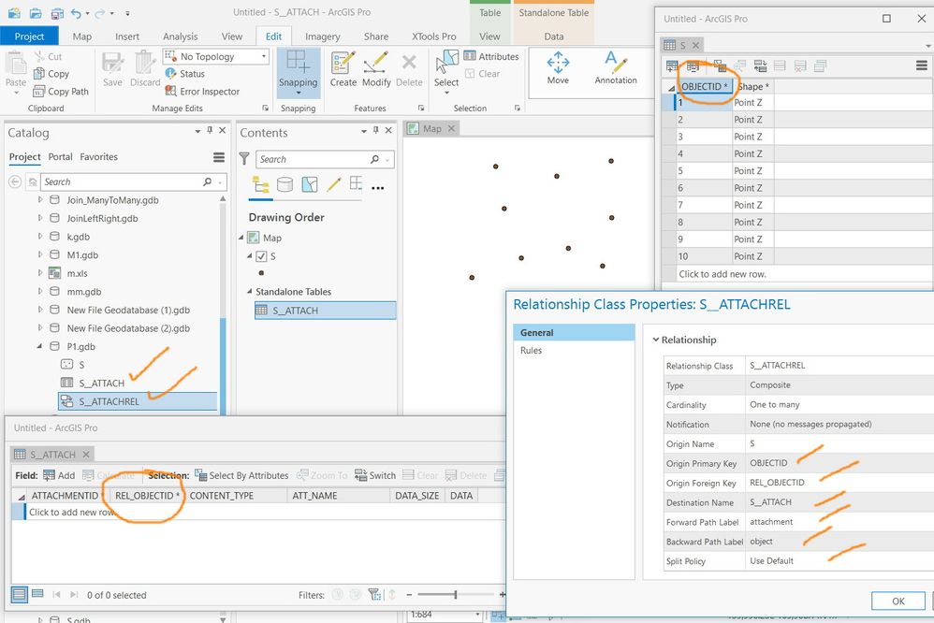
Task: Open Select By Attributes for S_ATTACH
Action: coord(241,475)
